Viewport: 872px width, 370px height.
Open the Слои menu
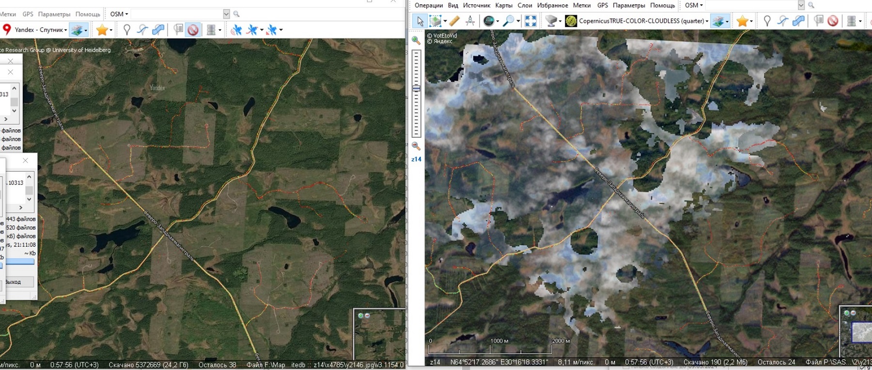(525, 5)
